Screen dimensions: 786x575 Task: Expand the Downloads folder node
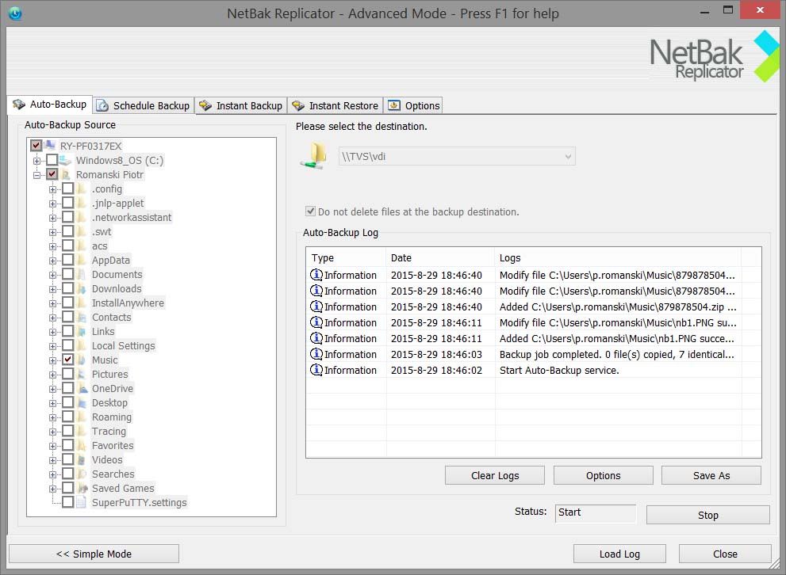pyautogui.click(x=52, y=289)
